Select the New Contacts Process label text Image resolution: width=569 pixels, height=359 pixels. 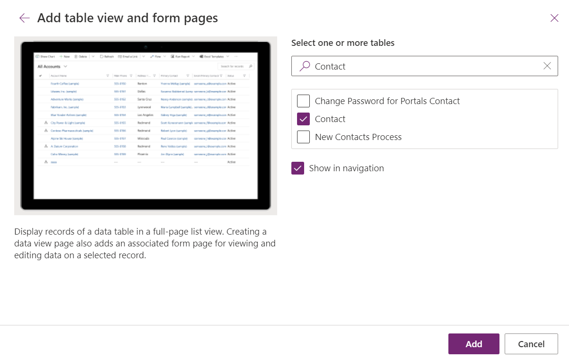coord(358,137)
